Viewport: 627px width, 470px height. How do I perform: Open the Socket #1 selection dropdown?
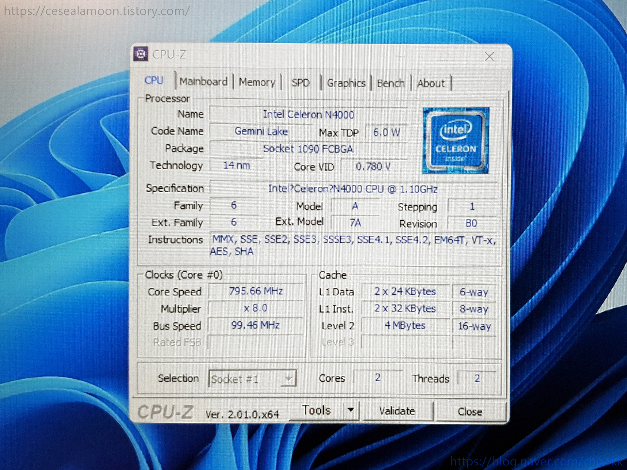tap(252, 379)
